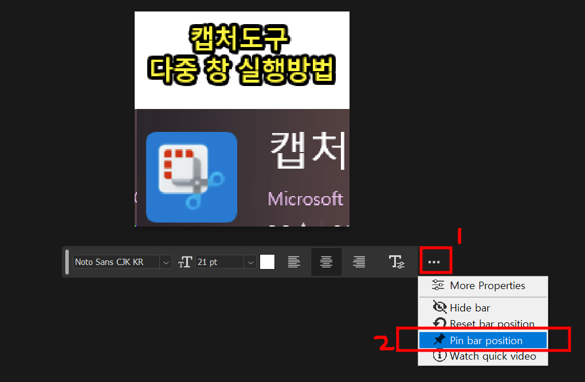Click the left align text icon
585x382 pixels.
coord(294,262)
